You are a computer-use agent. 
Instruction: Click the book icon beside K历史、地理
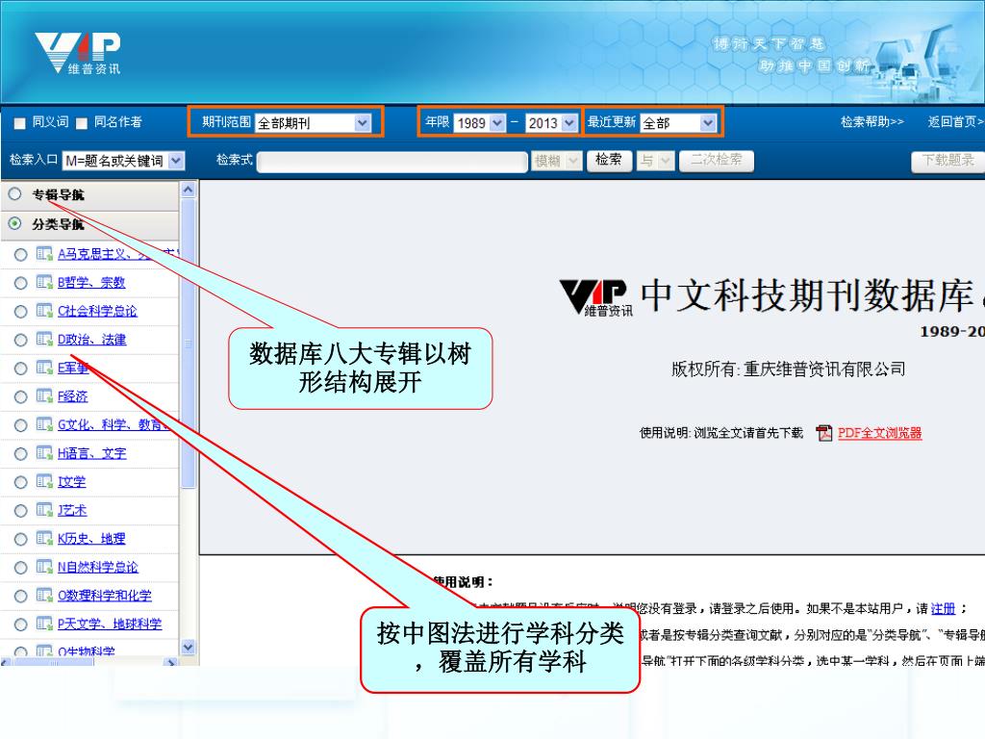point(44,538)
